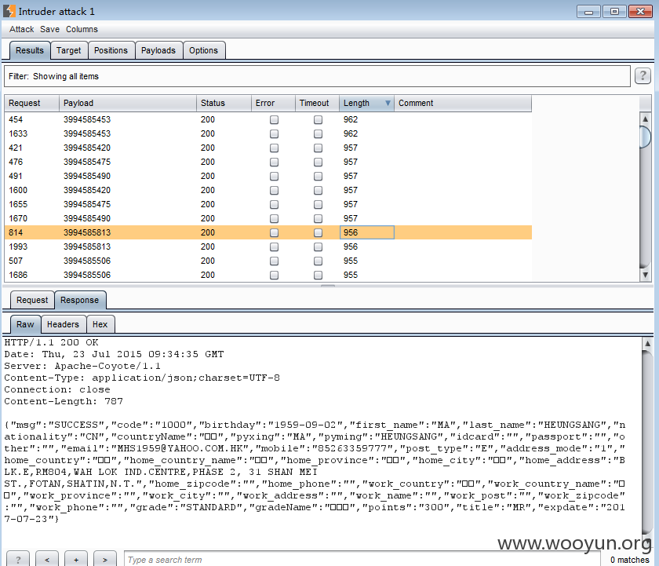
Task: Sort by the Timeout column header
Action: pyautogui.click(x=317, y=103)
